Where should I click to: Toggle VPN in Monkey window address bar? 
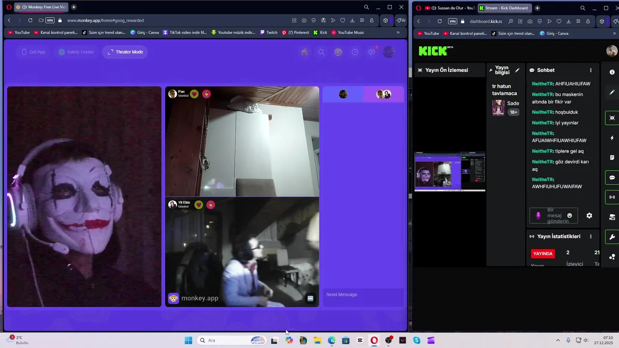click(x=50, y=20)
